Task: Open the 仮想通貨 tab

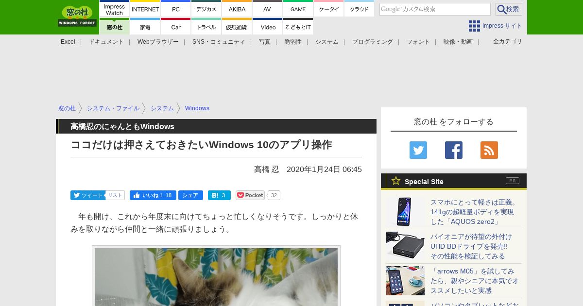Action: [237, 27]
